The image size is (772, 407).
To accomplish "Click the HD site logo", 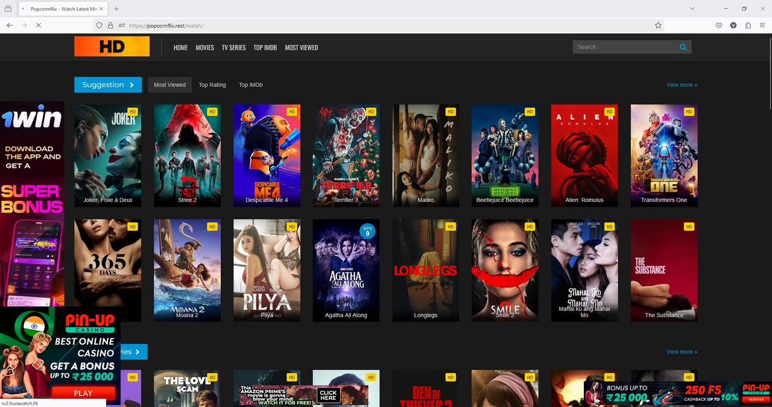I will [112, 46].
